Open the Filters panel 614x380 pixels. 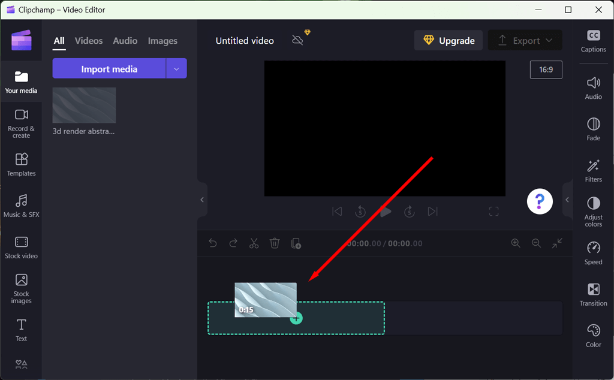(593, 170)
